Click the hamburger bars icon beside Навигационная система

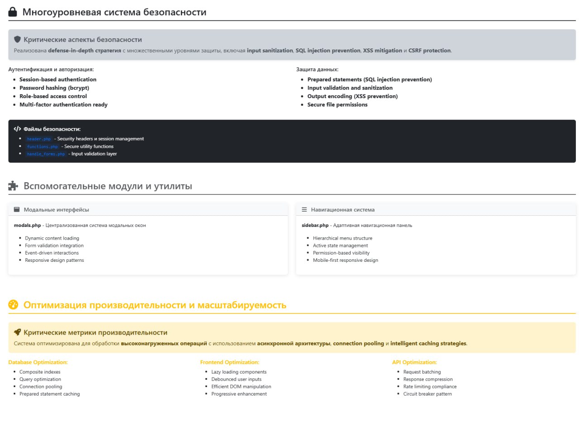(304, 209)
